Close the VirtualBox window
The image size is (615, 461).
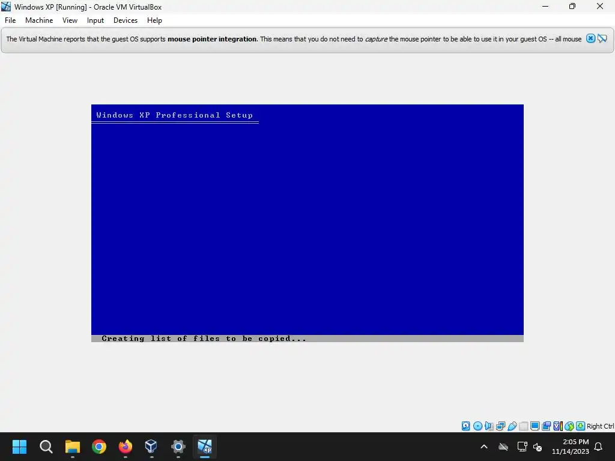tap(600, 7)
